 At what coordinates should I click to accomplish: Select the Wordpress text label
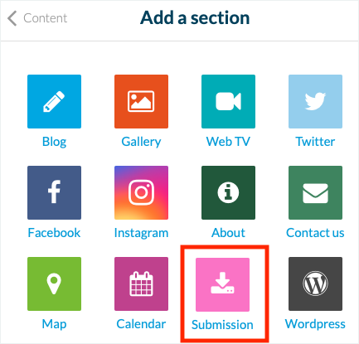(x=315, y=324)
